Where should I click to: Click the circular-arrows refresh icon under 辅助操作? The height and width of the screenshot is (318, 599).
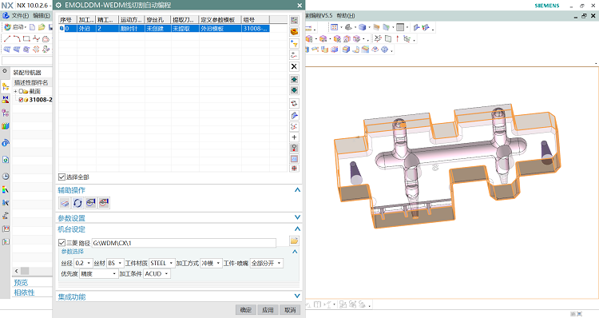[x=77, y=203]
